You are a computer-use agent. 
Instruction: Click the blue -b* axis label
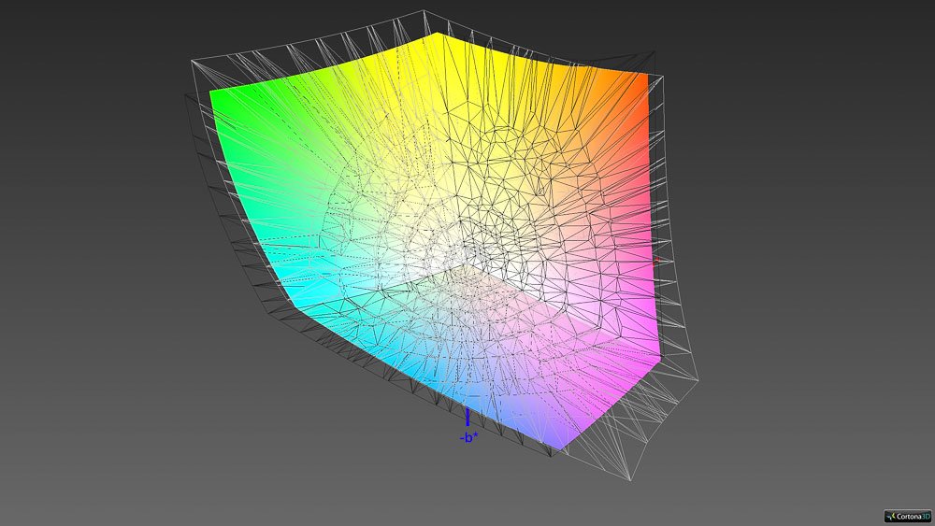[468, 438]
